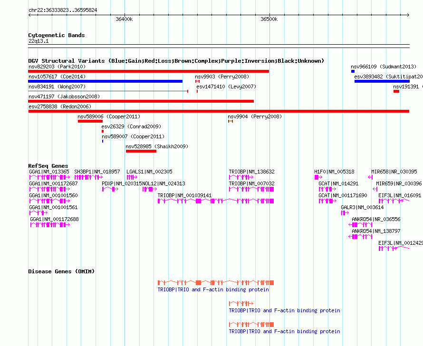Click the MIR658|NR_030395 gene label
The width and height of the screenshot is (423, 346).
click(394, 172)
